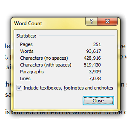Screen dimensions: 132x132
Task: Select the line count 7,078
Action: coord(95,79)
